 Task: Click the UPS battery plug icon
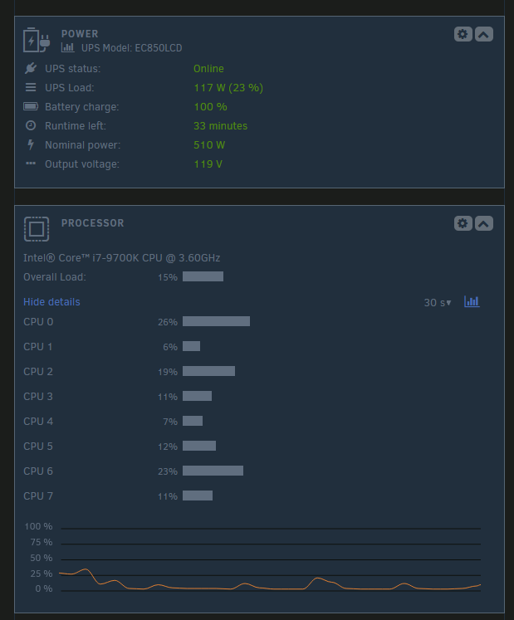(x=37, y=40)
